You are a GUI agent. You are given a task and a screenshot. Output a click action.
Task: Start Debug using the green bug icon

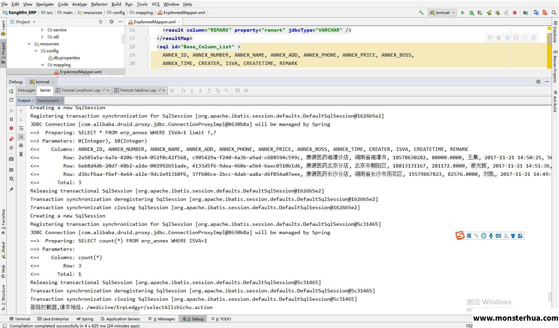tap(471, 13)
